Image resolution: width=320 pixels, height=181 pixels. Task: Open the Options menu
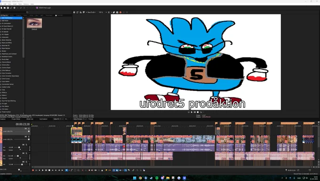26,4
